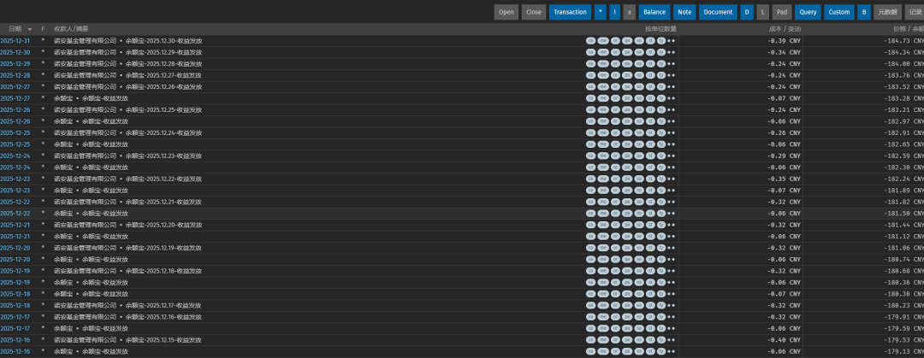924x358 pixels.
Task: Click the 'pa' pill in the 2025.12.16-收益发放 row
Action: (627, 317)
